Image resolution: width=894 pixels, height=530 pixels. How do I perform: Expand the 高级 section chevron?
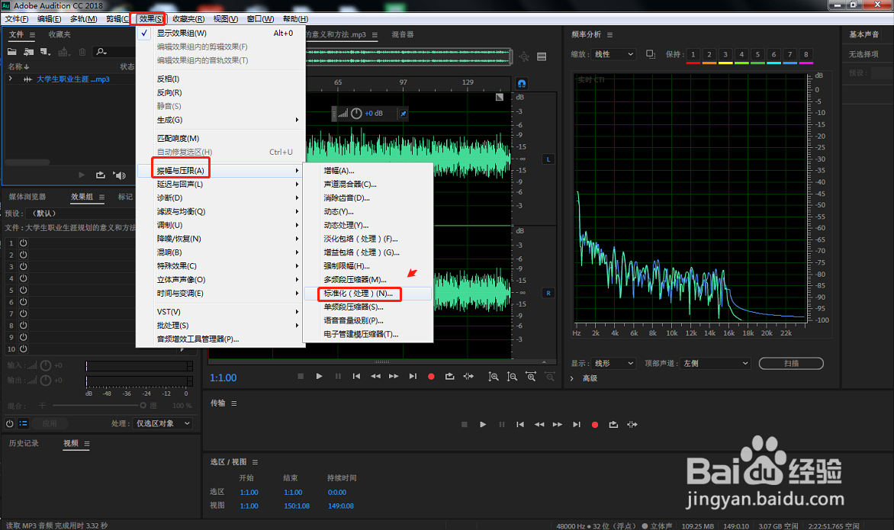[x=572, y=378]
